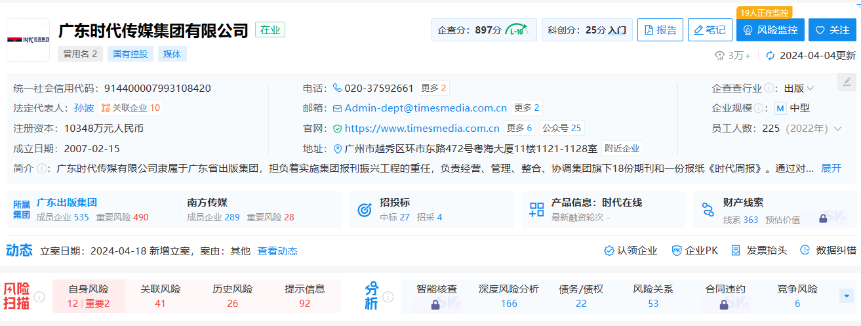Viewport: 861px width, 326px height.
Task: Open 深度风险分析 166
Action: coord(509,296)
